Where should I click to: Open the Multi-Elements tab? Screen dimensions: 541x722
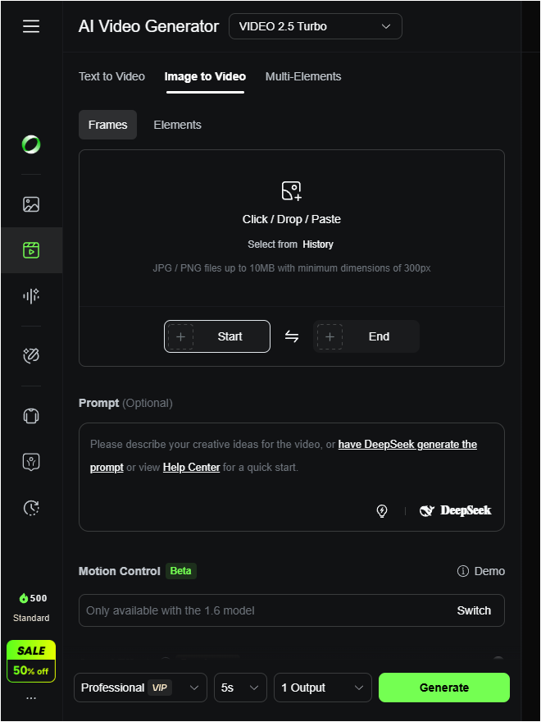point(303,76)
